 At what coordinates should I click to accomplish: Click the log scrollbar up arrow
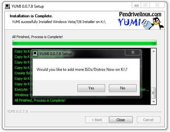154,51
